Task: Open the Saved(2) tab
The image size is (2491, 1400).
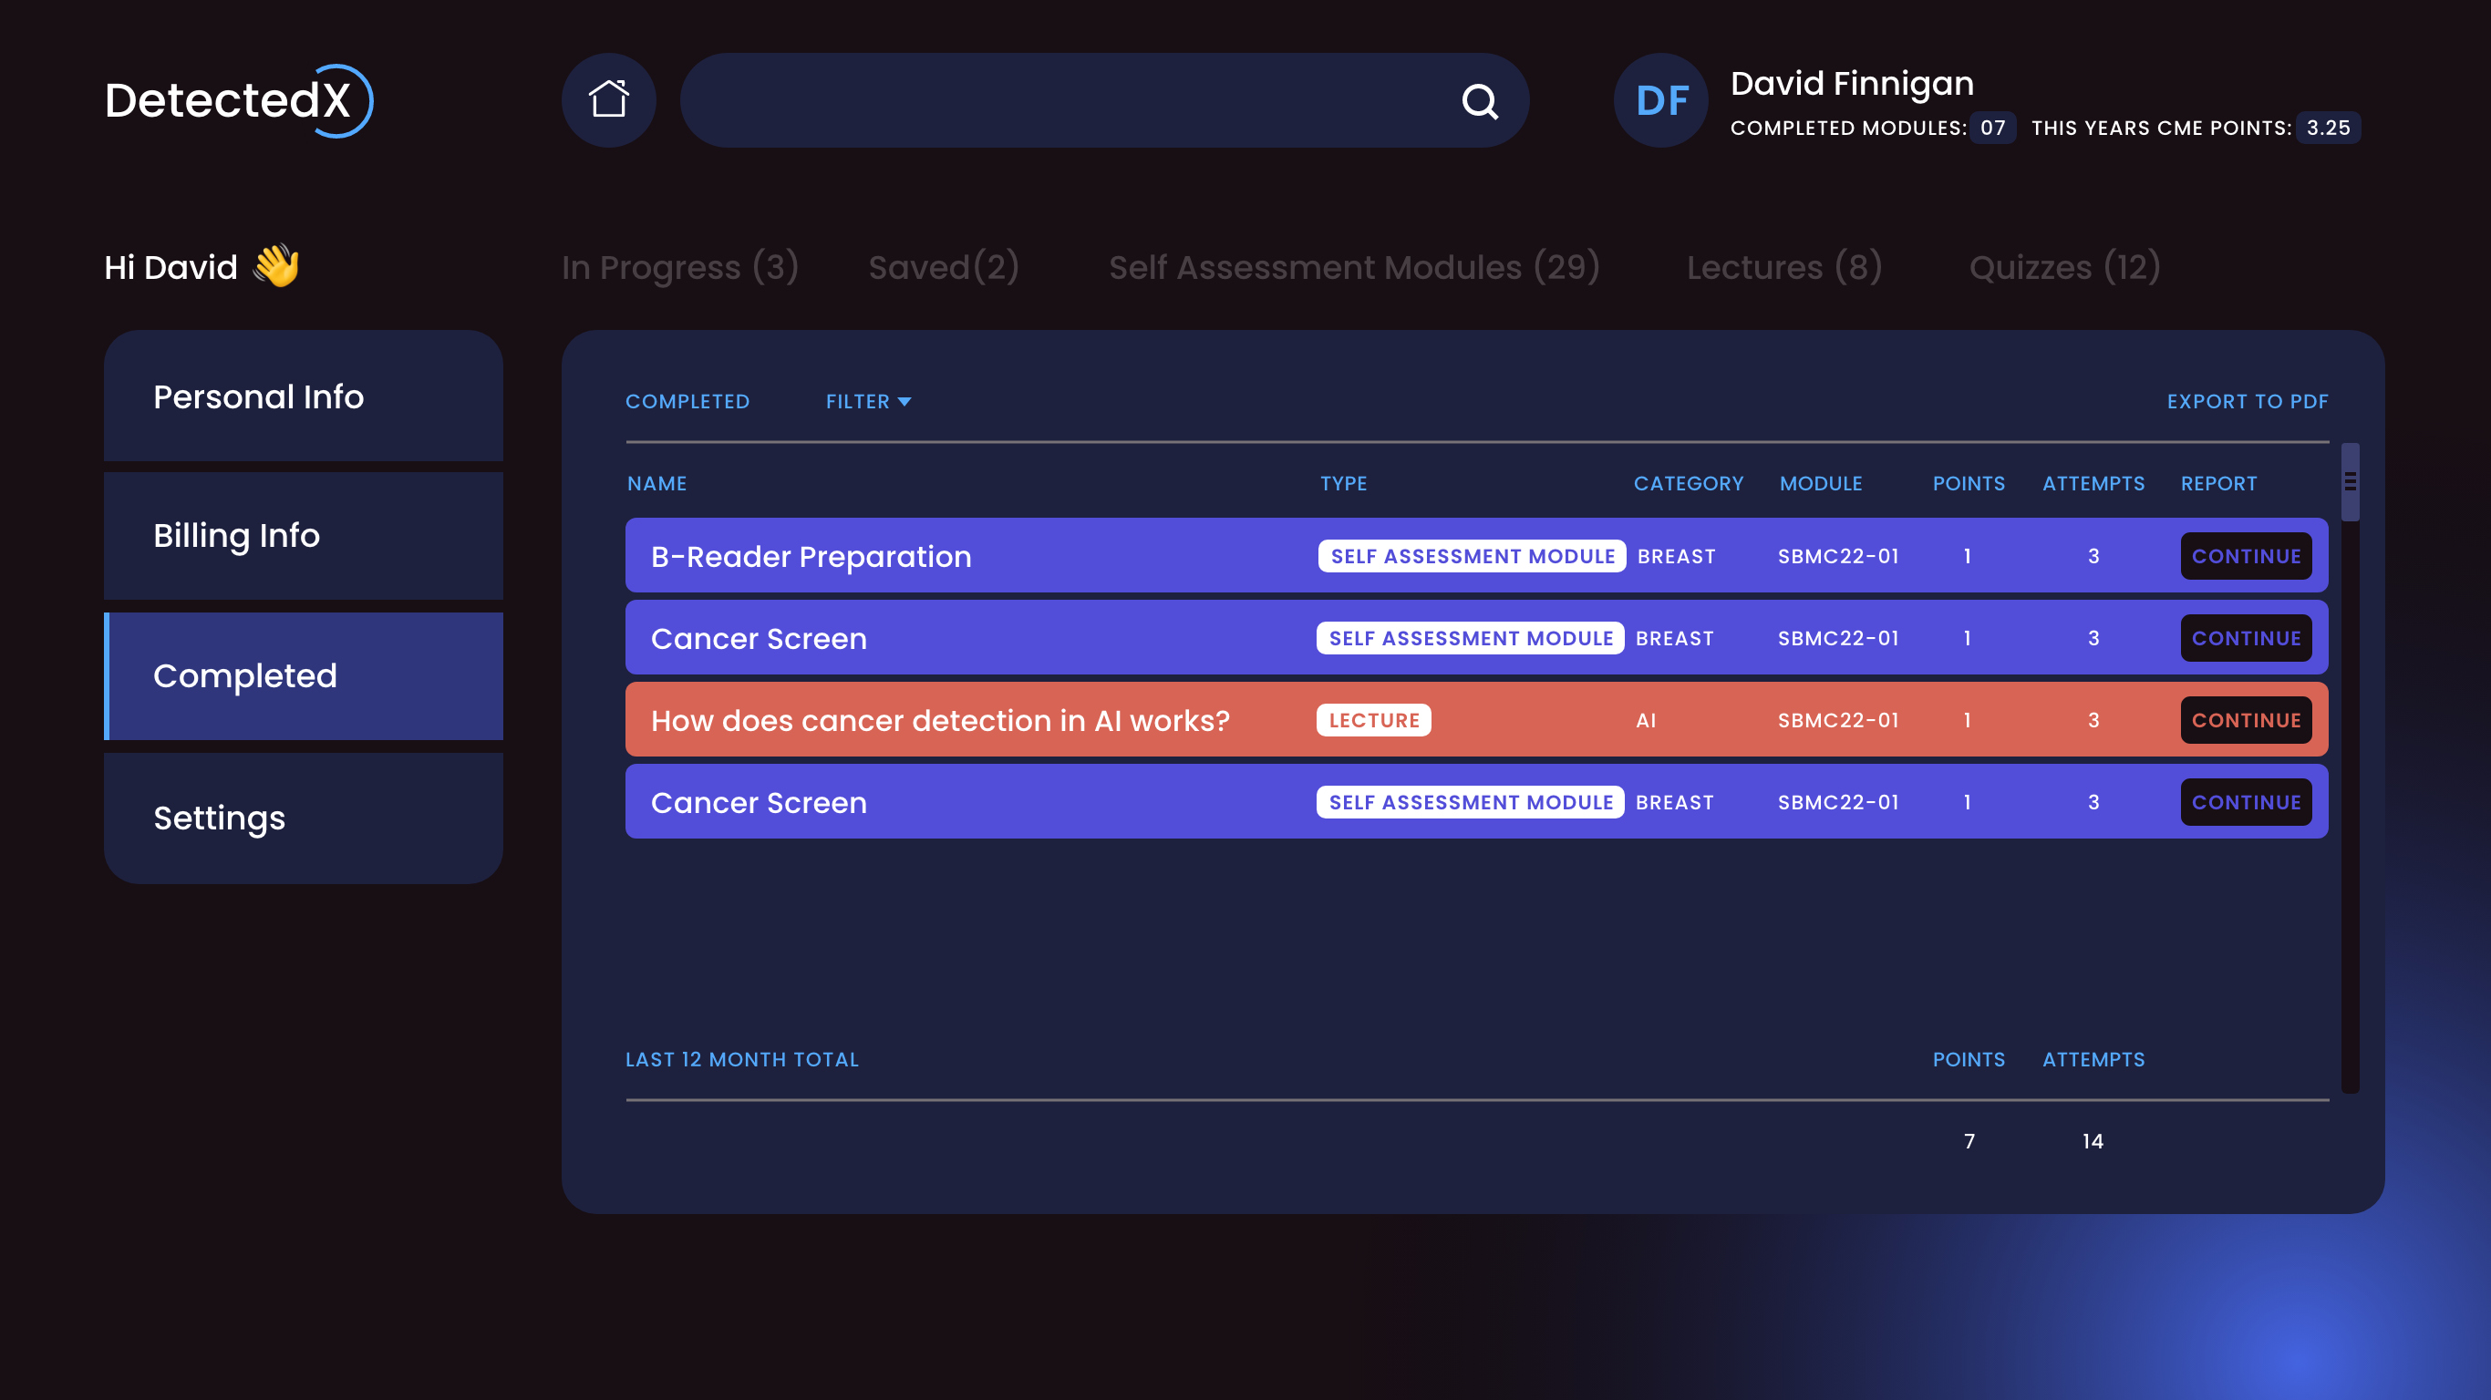Action: (943, 267)
